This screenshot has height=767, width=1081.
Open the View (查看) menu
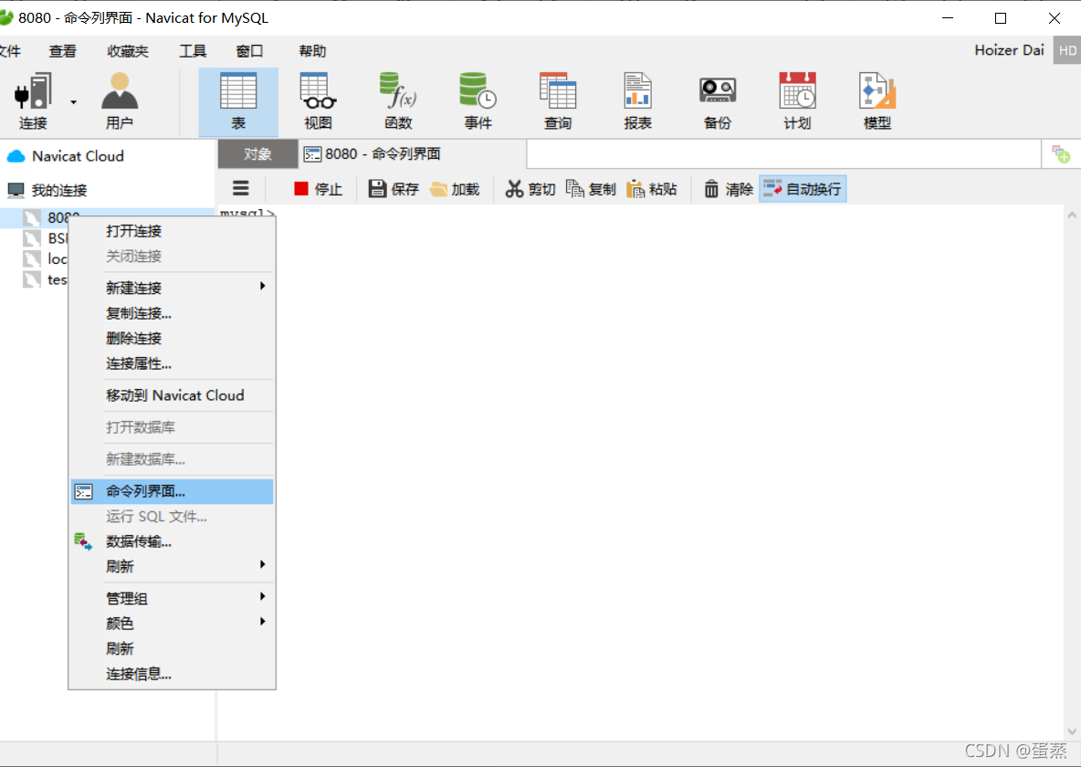(63, 51)
